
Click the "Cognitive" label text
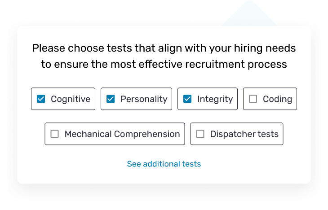point(71,99)
